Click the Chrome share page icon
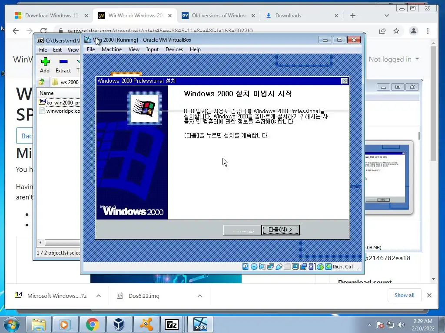 382,31
